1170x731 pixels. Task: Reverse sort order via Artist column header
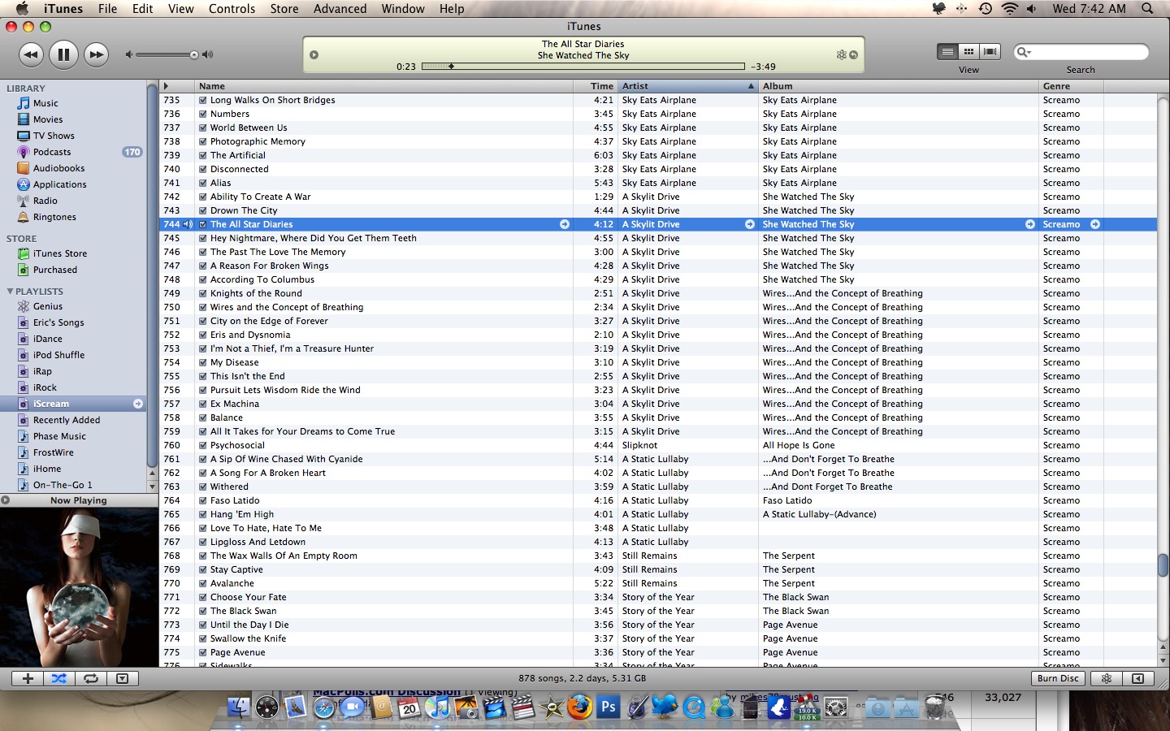pos(687,86)
